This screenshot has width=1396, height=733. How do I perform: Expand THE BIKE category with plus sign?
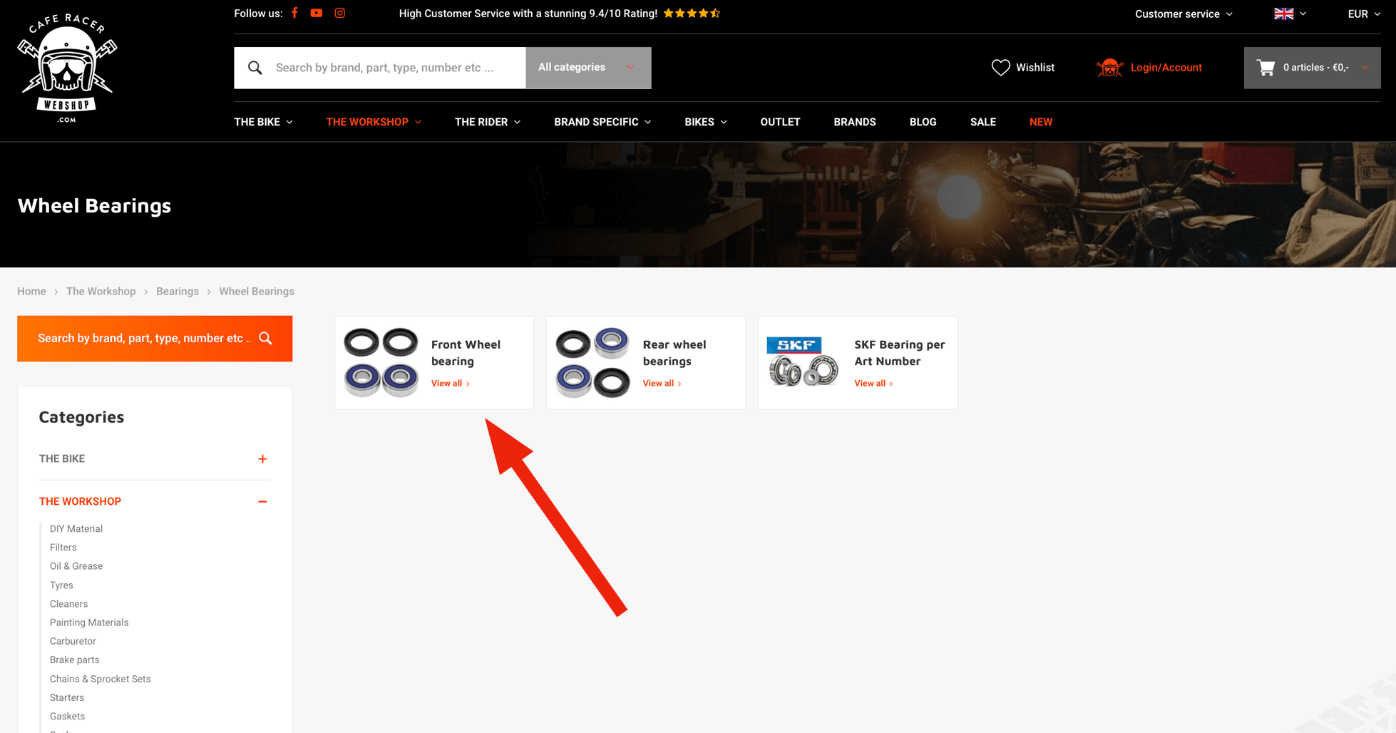262,458
